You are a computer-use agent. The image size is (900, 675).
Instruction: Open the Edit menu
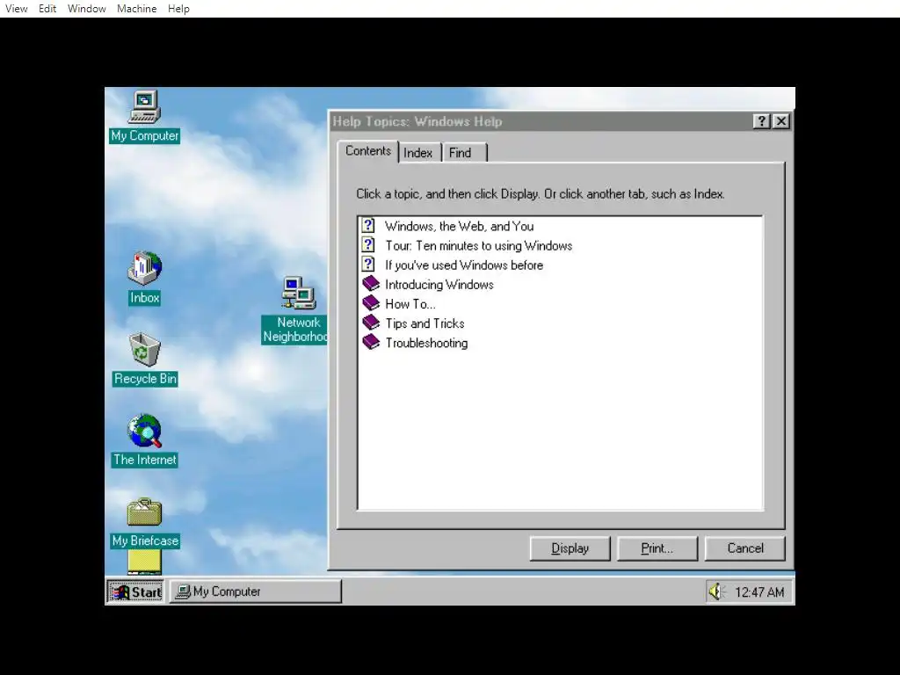47,9
